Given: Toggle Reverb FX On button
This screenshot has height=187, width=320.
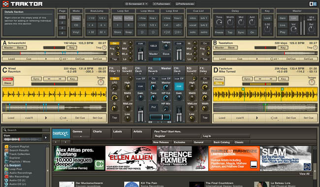Looking at the screenshot, I should (153, 79).
